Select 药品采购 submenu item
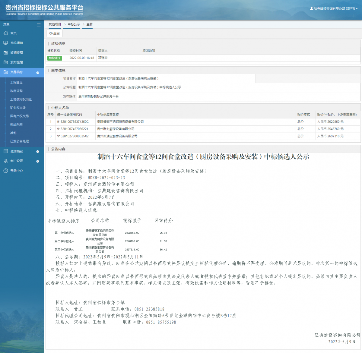 coord(16,124)
